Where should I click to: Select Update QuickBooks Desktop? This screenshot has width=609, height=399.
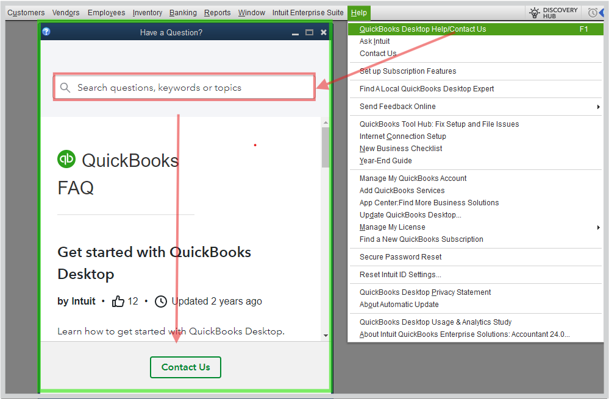[475, 215]
